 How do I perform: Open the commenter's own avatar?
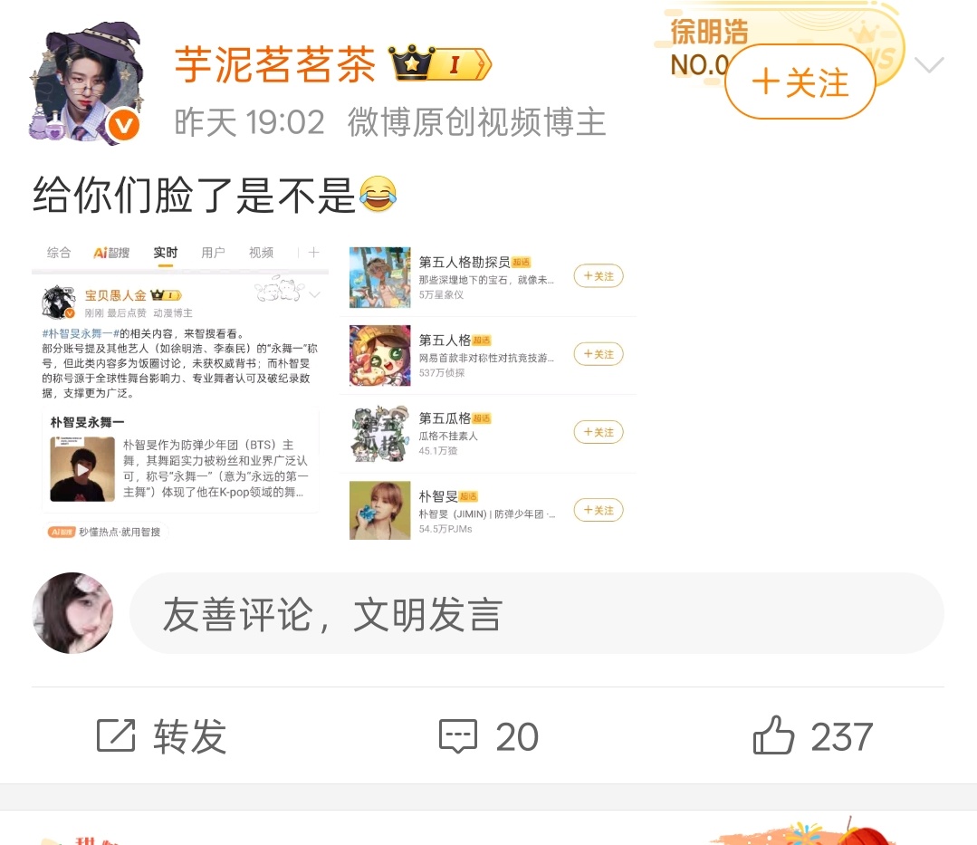pyautogui.click(x=72, y=612)
